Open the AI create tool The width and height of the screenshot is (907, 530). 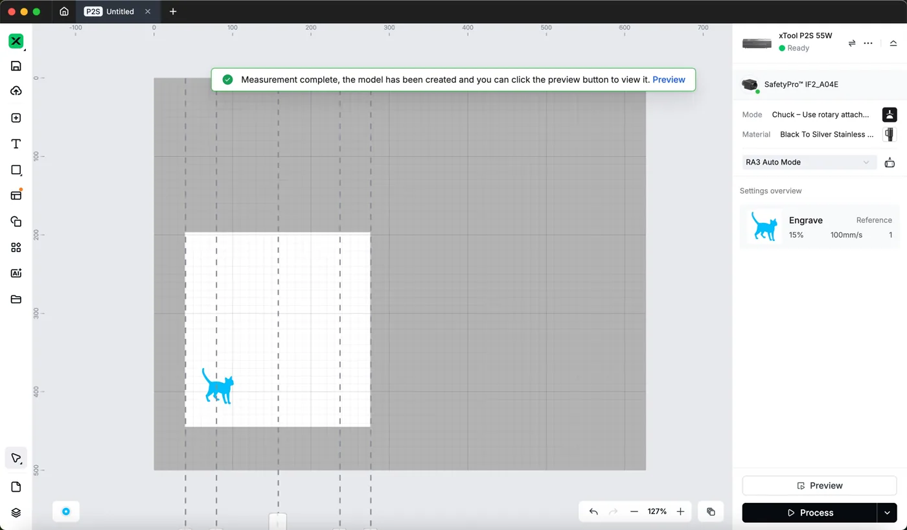tap(16, 273)
